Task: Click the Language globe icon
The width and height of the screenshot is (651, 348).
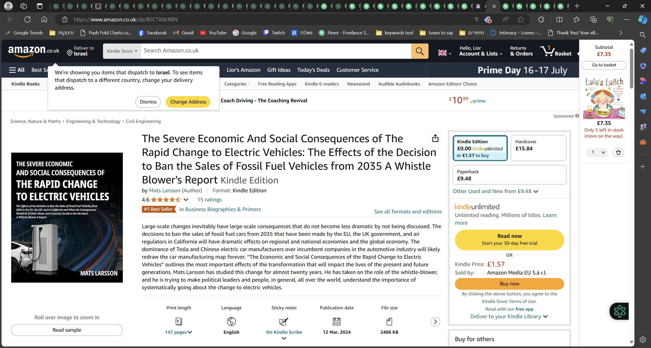Action: click(231, 322)
